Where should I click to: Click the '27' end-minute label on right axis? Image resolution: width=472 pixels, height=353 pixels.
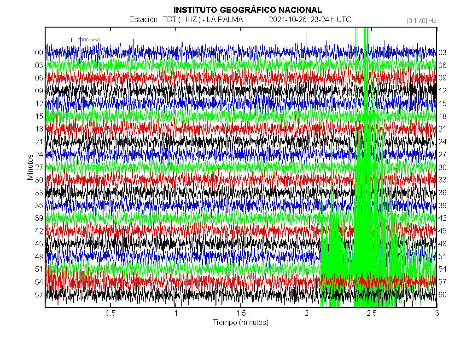pos(443,154)
